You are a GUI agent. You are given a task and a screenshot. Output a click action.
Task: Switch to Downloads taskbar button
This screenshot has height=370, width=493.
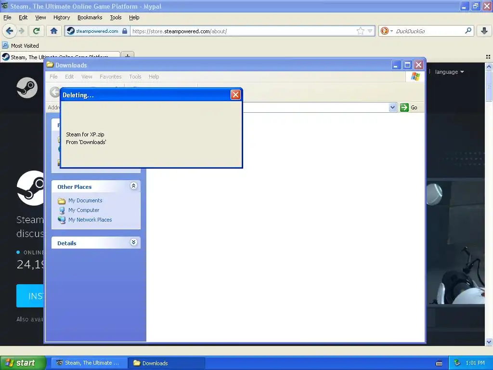(x=167, y=363)
